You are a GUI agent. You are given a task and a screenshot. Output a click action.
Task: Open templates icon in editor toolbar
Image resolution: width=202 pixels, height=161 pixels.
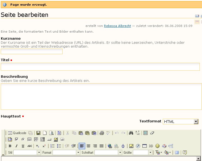(x=59, y=133)
